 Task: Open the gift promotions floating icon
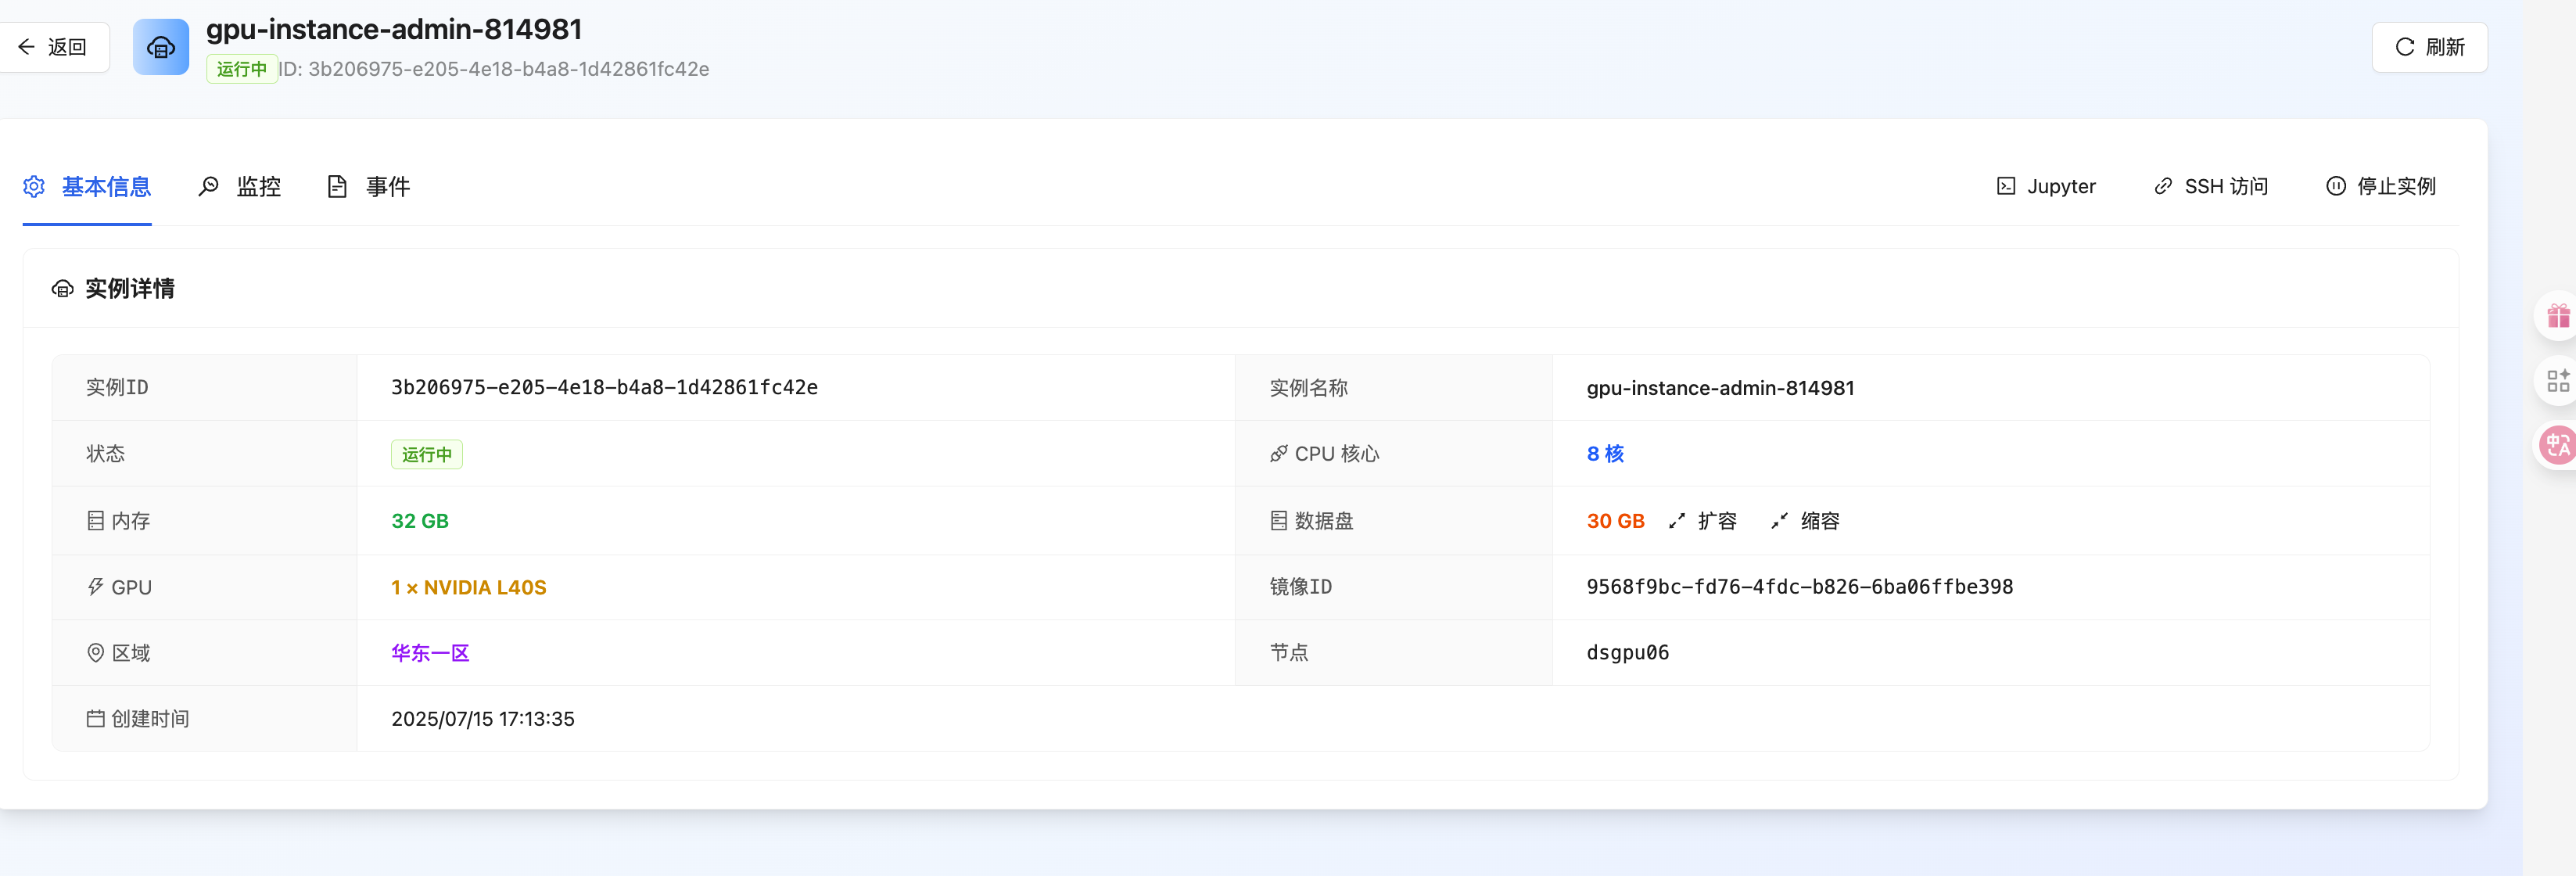2560,315
